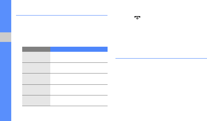The width and height of the screenshot is (207, 121).
Task: Click second white cell in table's right column
Action: [79, 68]
